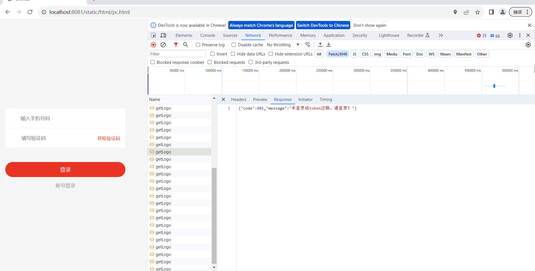Click the request list vertical scrollbar

click(x=214, y=216)
